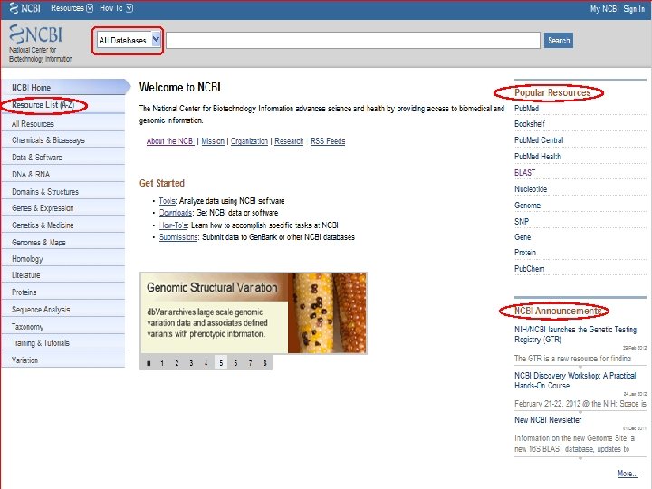
Task: Open Nucleotide under Popular Resources
Action: (531, 188)
